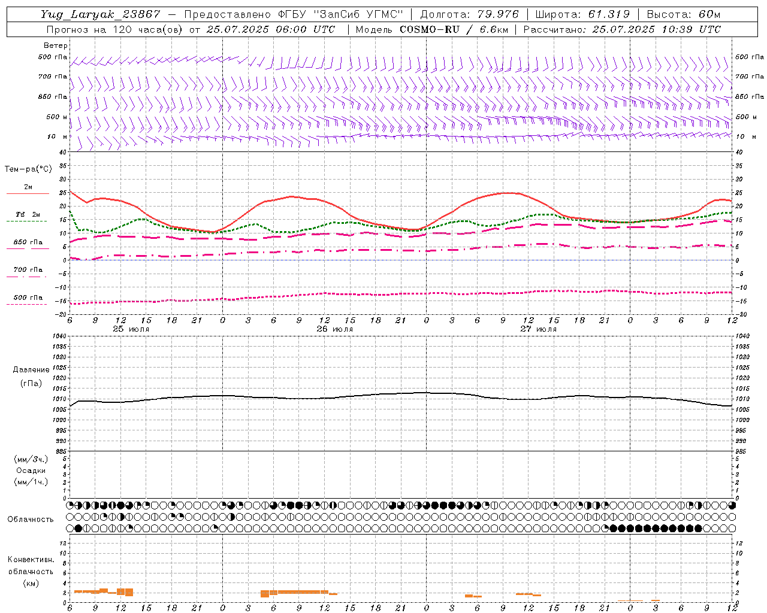Image resolution: width=767 pixels, height=613 pixels.
Task: Click the right temperature axis value 40
Action: 739,152
